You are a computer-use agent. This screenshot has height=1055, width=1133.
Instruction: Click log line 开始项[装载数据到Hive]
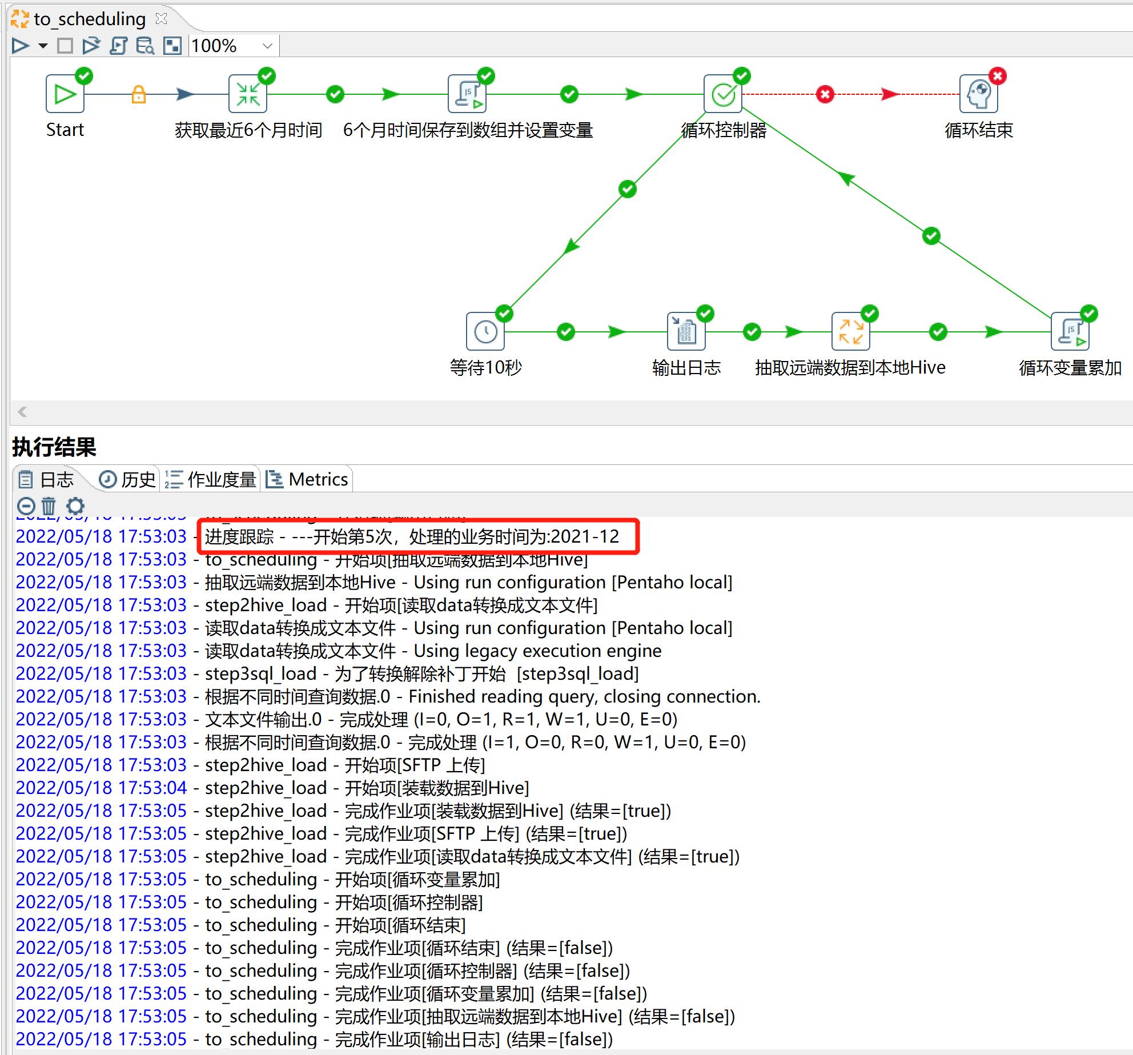pos(272,788)
